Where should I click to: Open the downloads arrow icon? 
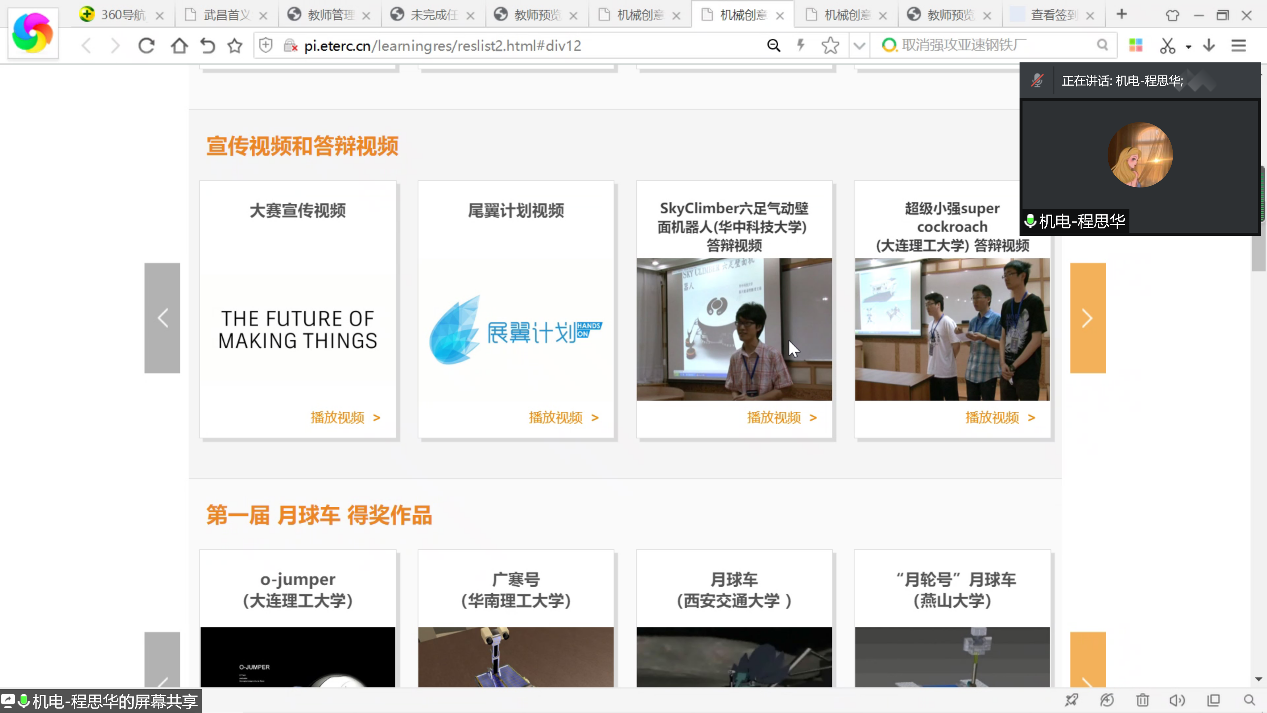tap(1209, 46)
